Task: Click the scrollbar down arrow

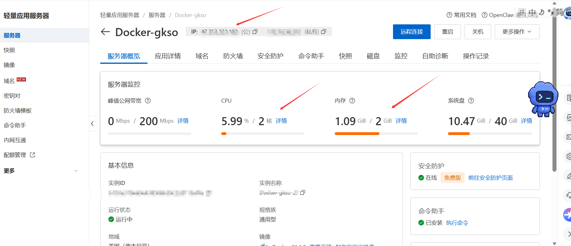Action: pos(554,243)
